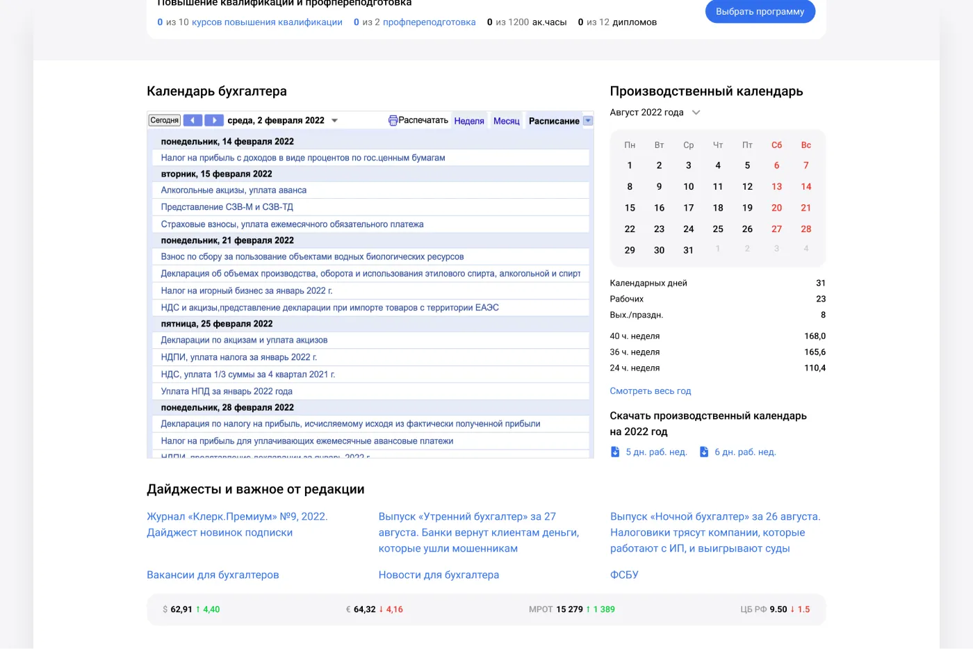Click download icon for 6 дн. раб. нед.
Image resolution: width=973 pixels, height=649 pixels.
(x=704, y=452)
